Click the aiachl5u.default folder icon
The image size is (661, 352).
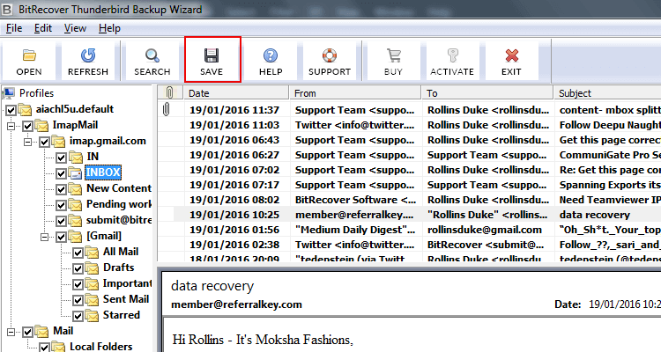tap(25, 109)
